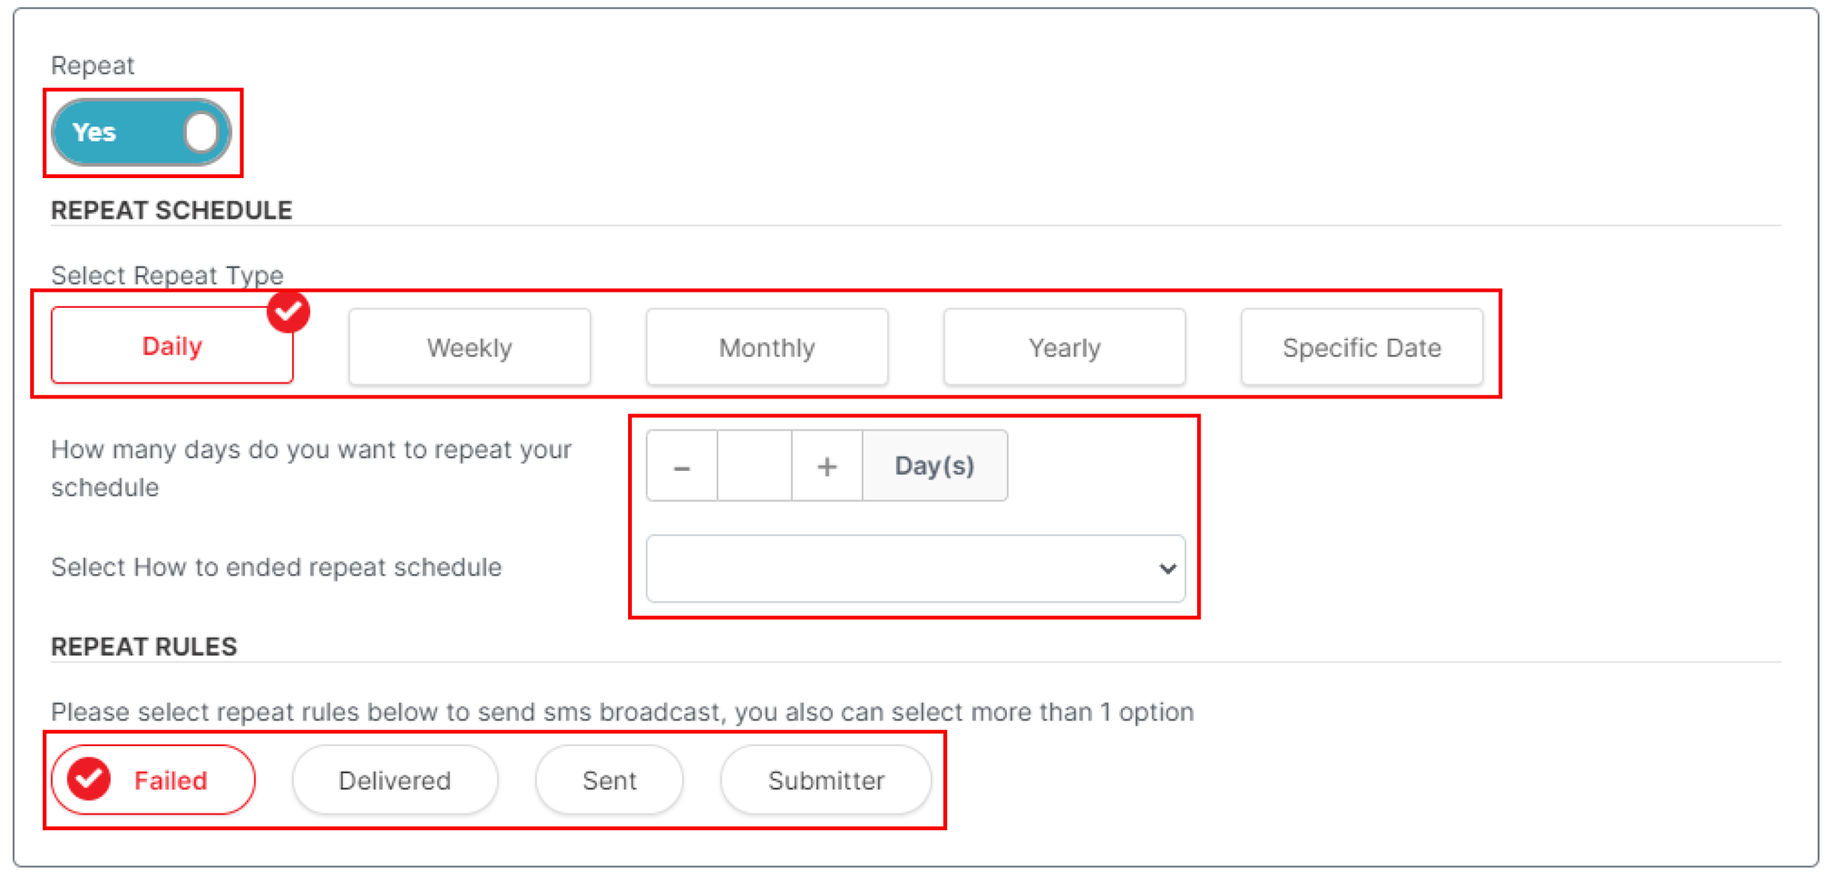
Task: Decrease days with the minus button
Action: click(682, 467)
